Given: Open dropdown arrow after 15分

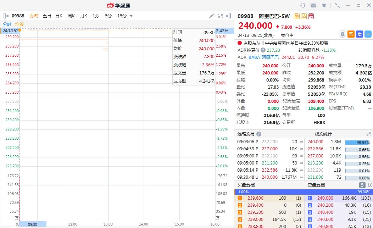Looking at the screenshot, I should [131, 16].
